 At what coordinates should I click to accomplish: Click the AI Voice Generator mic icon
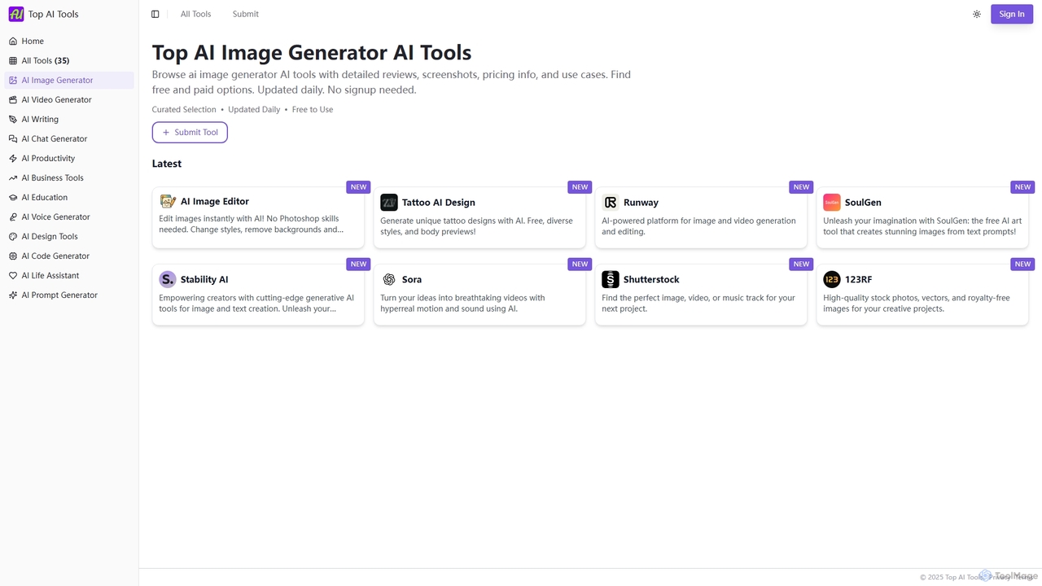click(13, 216)
